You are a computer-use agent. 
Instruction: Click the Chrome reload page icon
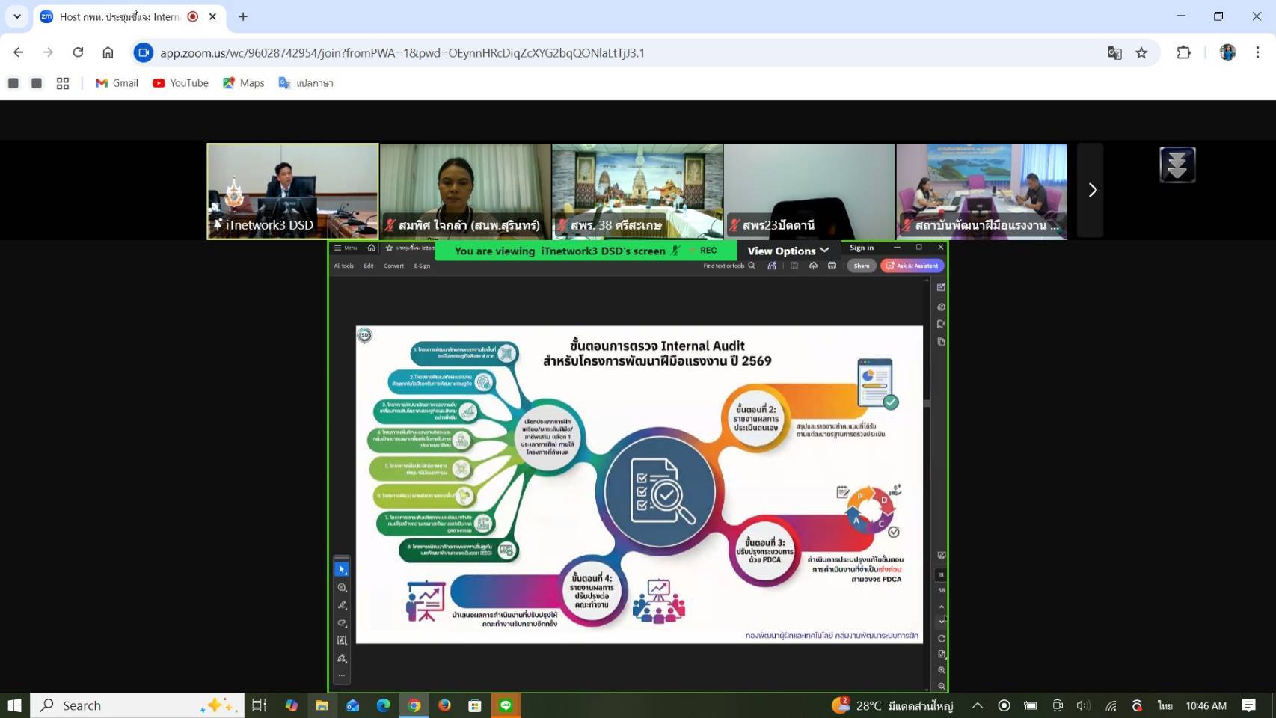coord(78,52)
